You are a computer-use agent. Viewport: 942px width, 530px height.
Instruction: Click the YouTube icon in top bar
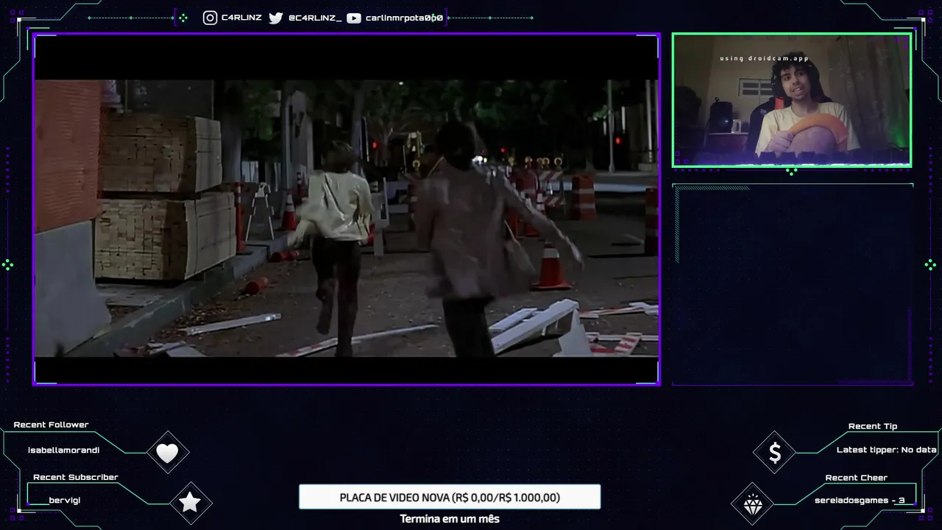354,18
